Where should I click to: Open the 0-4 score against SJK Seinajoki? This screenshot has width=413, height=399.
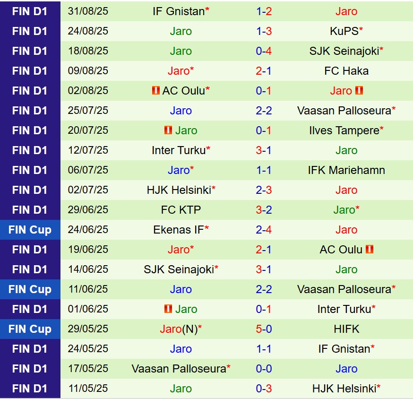(x=264, y=51)
